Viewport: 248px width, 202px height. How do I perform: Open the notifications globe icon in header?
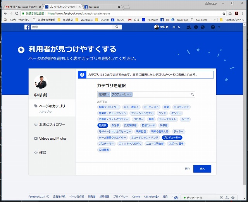click(x=203, y=27)
